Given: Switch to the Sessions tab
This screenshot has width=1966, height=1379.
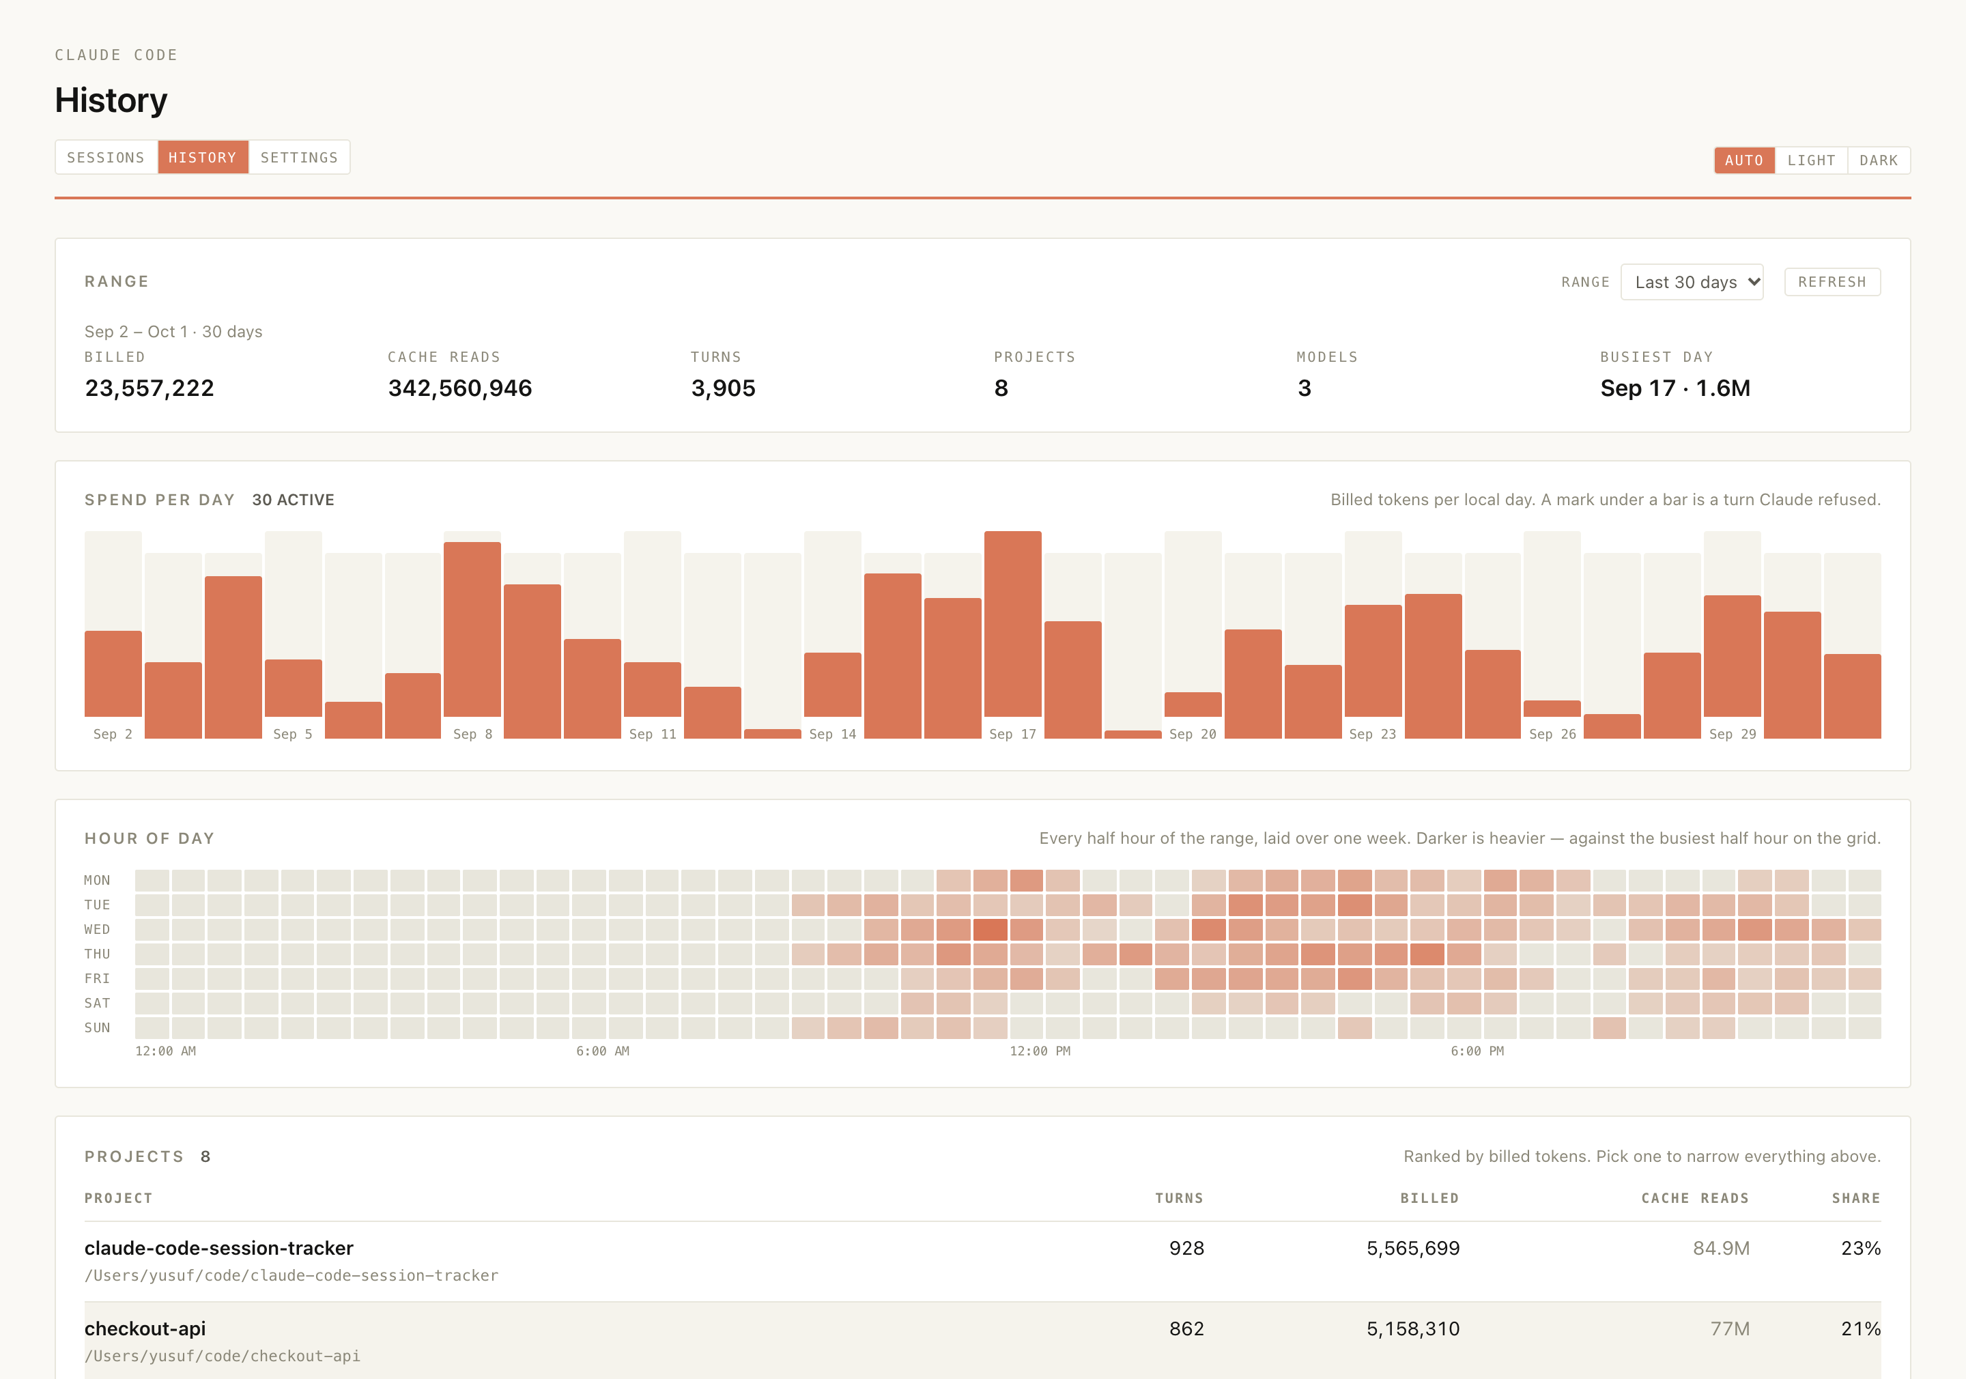Looking at the screenshot, I should pos(106,158).
